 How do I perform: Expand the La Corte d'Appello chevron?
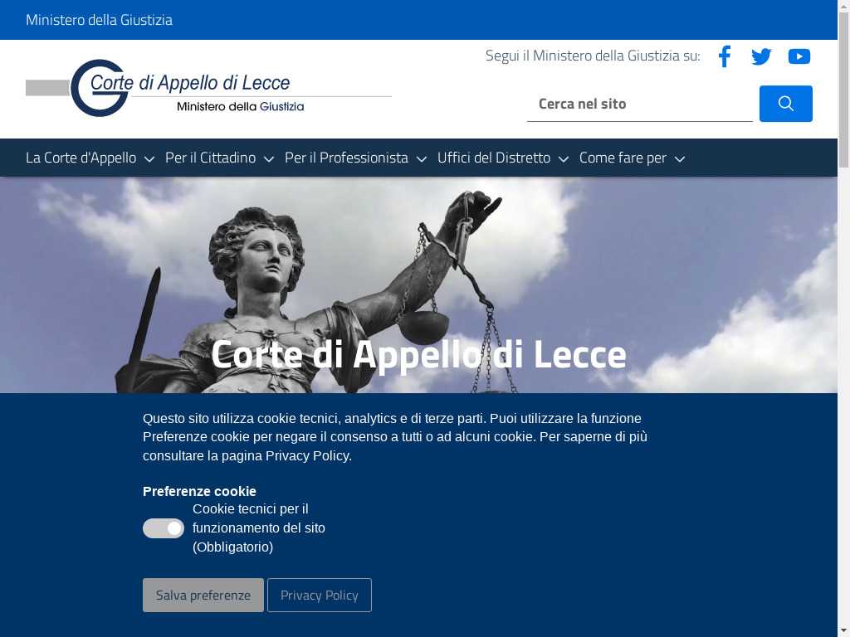click(149, 158)
